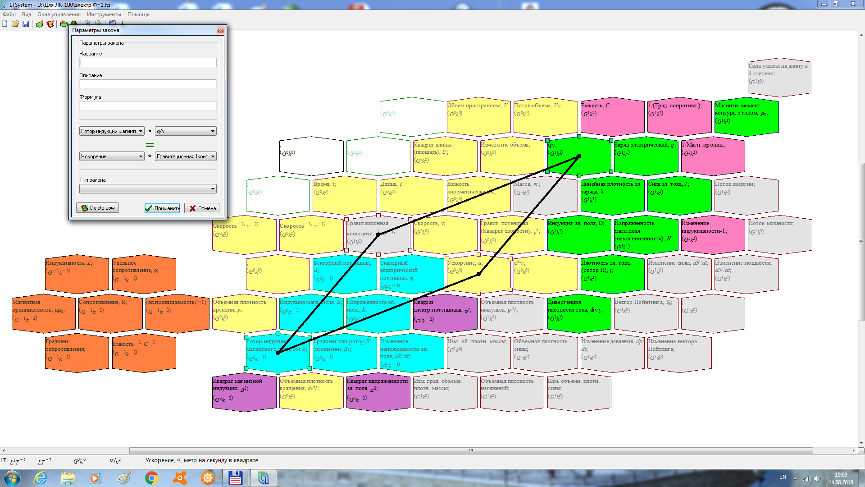This screenshot has width=865, height=487.
Task: Click the Open folder toolbar icon
Action: tap(15, 24)
